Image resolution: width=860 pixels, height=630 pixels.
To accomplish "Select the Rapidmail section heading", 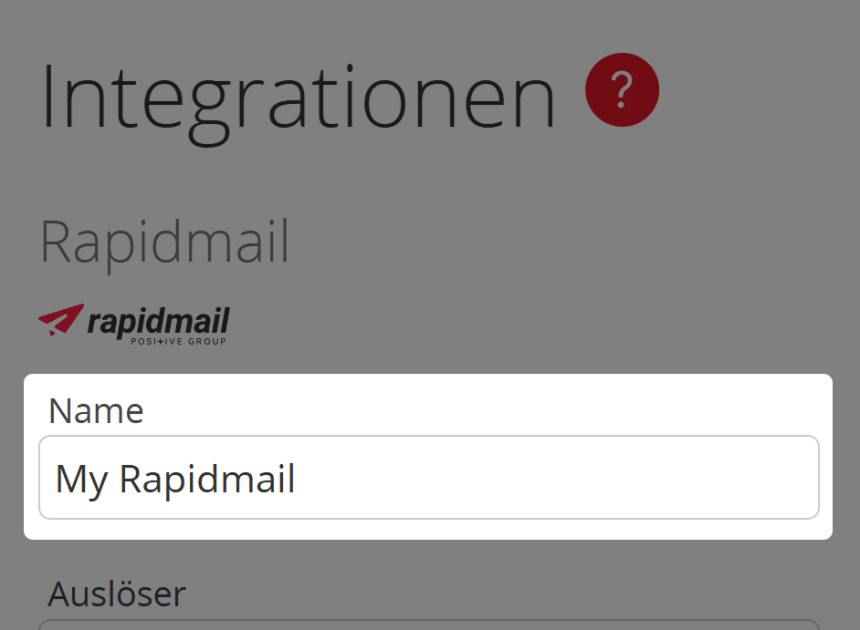I will (164, 241).
